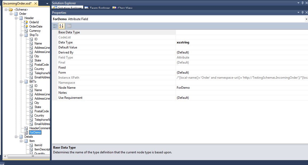This screenshot has height=165, width=308.
Task: Click the Item record icon
Action: point(26,141)
